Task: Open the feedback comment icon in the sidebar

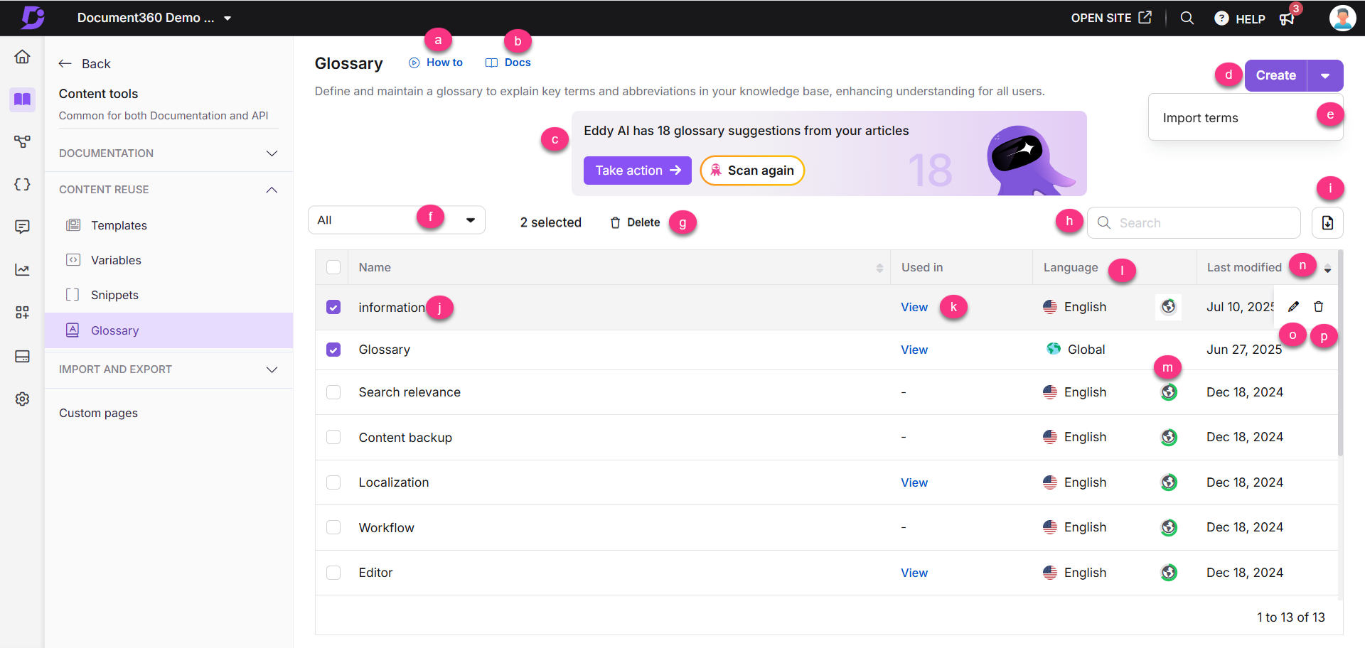Action: [22, 227]
